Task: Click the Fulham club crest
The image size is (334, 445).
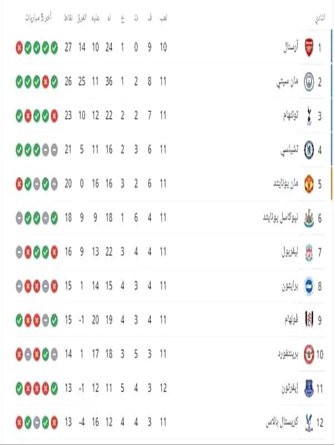Action: coord(309,320)
